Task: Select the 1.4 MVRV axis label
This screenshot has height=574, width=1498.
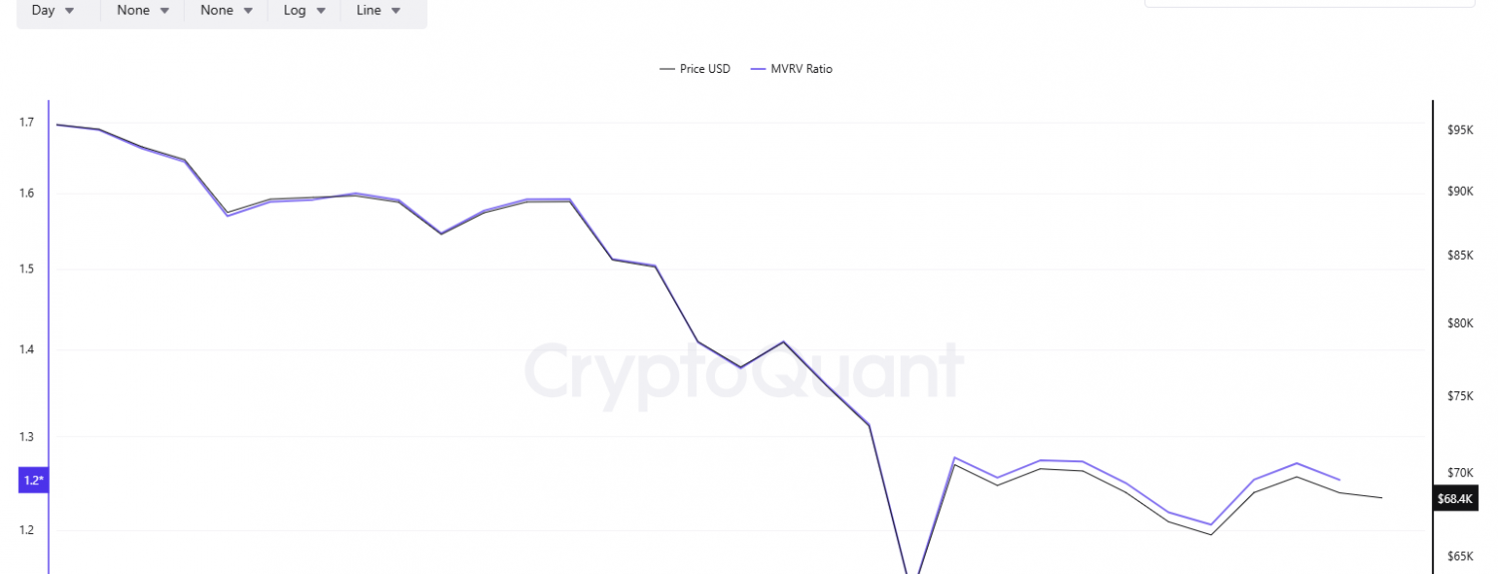Action: click(27, 349)
